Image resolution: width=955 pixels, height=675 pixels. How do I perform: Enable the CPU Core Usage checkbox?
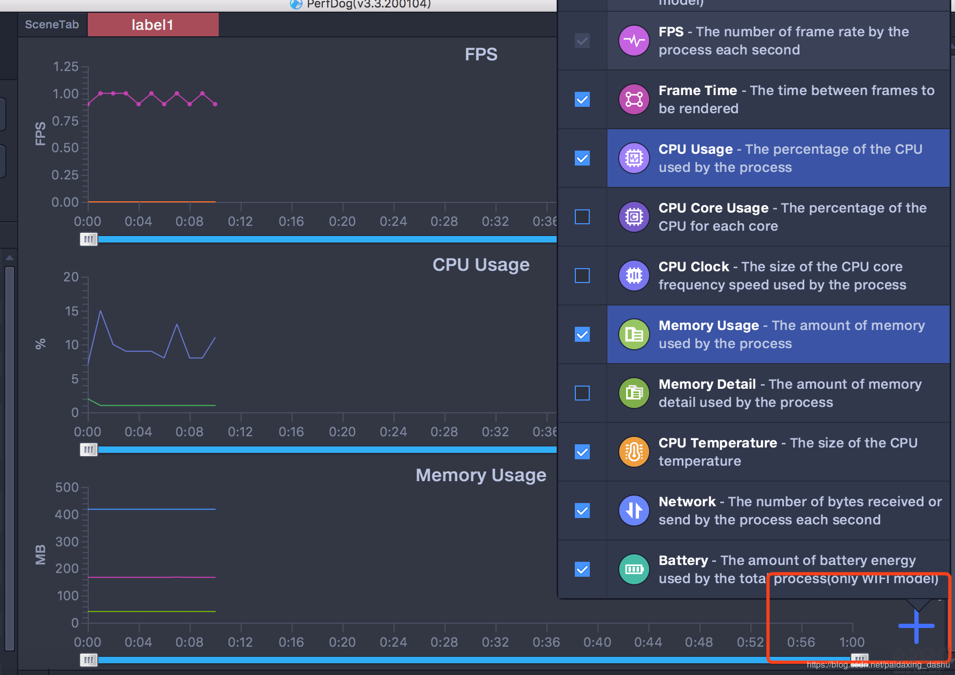tap(582, 217)
